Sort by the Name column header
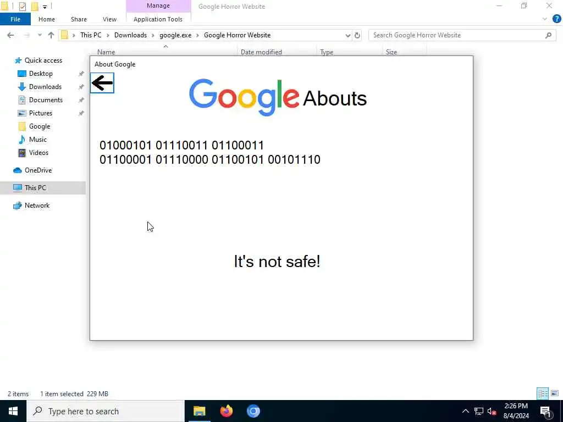Screen dimensions: 563x422 (106, 52)
